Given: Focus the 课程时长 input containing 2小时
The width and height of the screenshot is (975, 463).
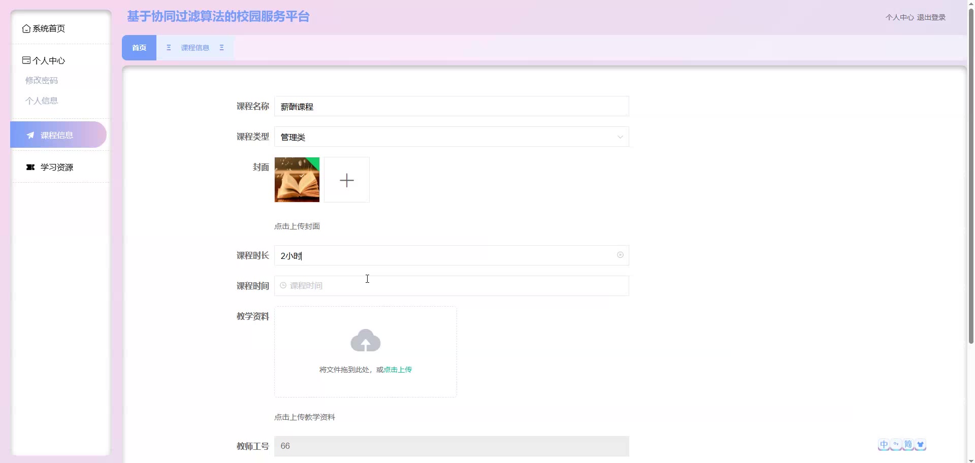Looking at the screenshot, I should (x=451, y=255).
